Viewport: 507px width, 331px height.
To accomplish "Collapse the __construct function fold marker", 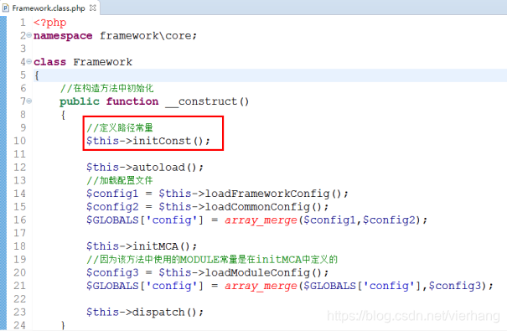I will tap(29, 101).
